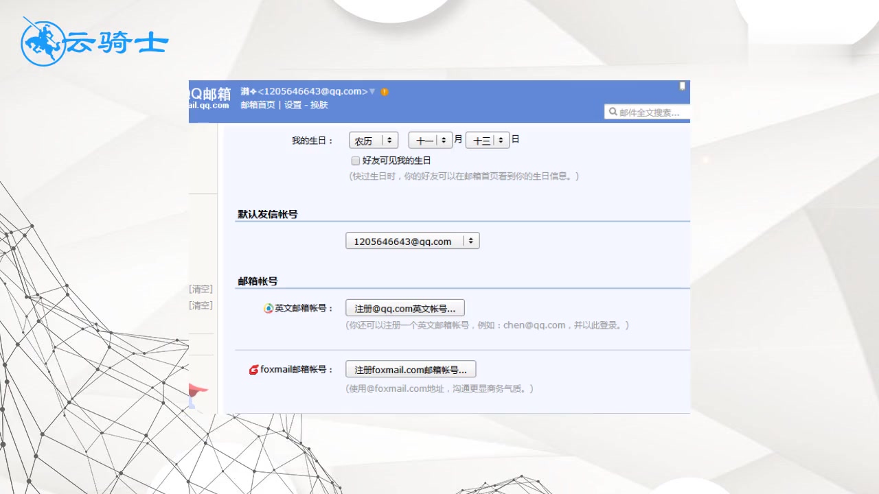Viewport: 879px width, 494px height.
Task: Click the lower 清空 link in sidebar
Action: [x=201, y=305]
